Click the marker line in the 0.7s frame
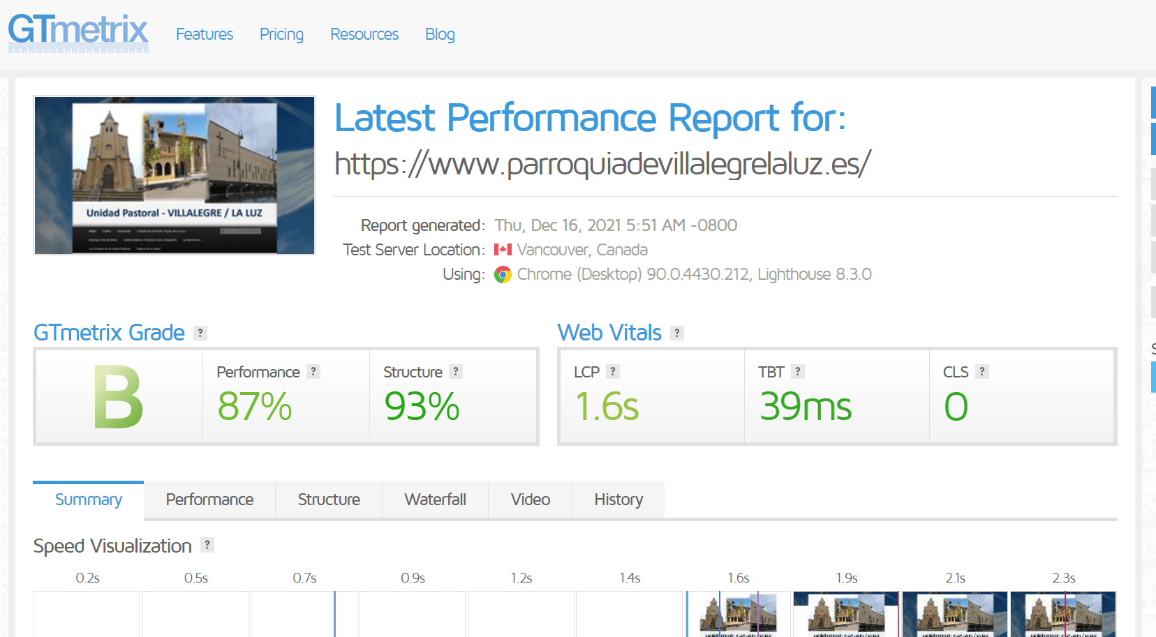The height and width of the screenshot is (637, 1156). coord(334,614)
